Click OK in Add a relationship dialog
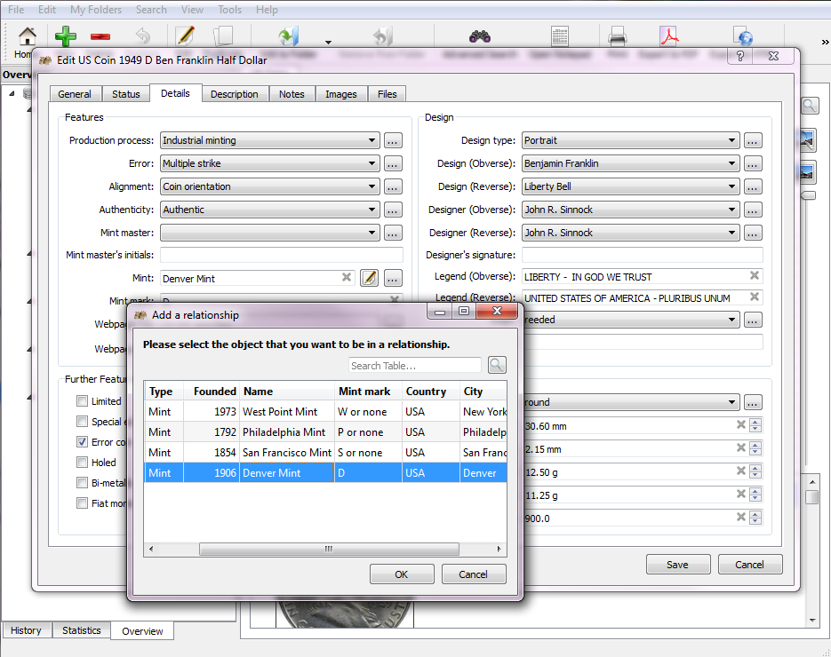831x657 pixels. (x=402, y=574)
